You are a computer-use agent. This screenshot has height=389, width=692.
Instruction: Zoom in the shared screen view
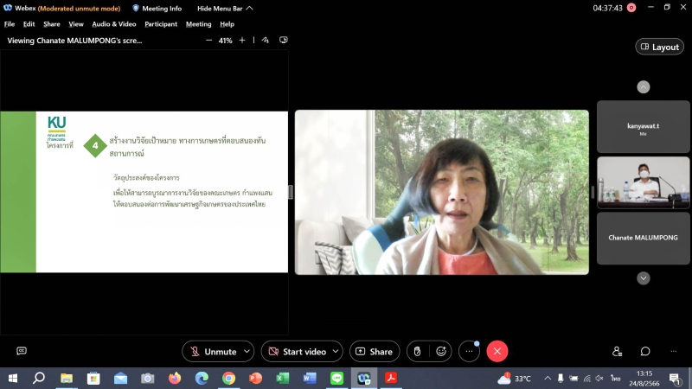[242, 41]
